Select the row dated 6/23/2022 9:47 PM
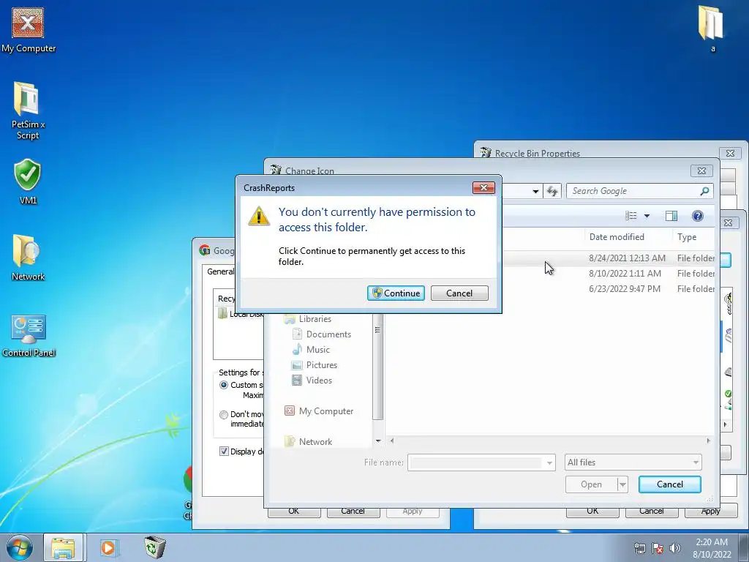The height and width of the screenshot is (562, 749). point(608,288)
